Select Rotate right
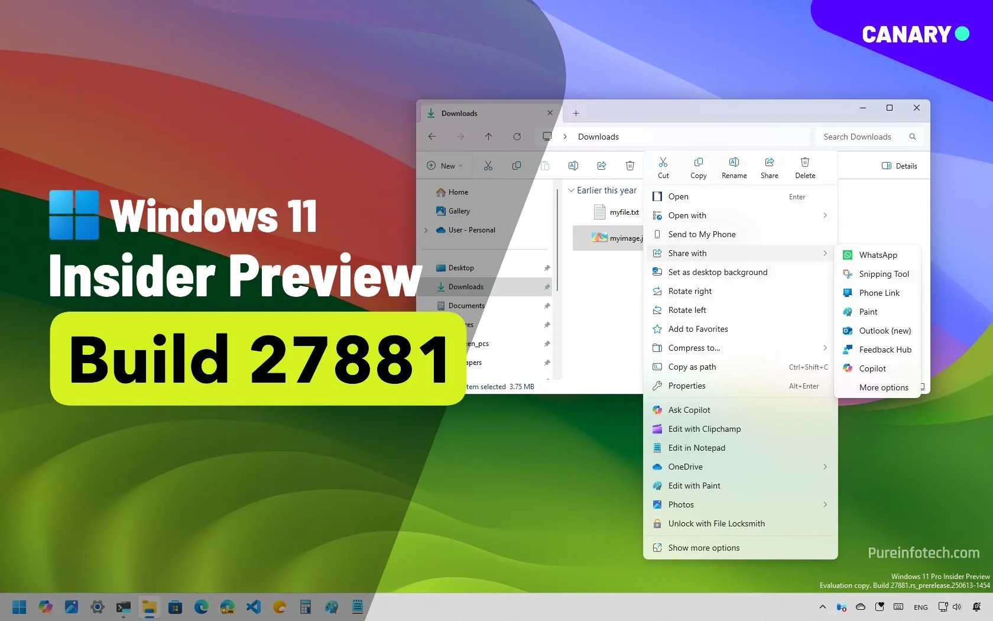993x621 pixels. (x=741, y=291)
